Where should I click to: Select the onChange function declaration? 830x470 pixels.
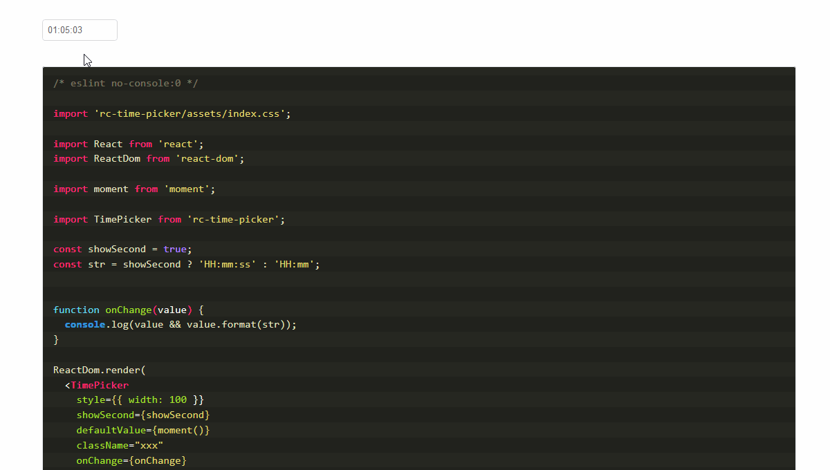point(128,310)
